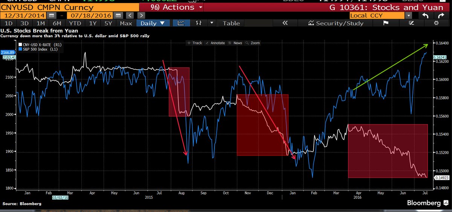Click the 0.14923 yuan last value label
Screen dimensions: 452x212
point(442,178)
